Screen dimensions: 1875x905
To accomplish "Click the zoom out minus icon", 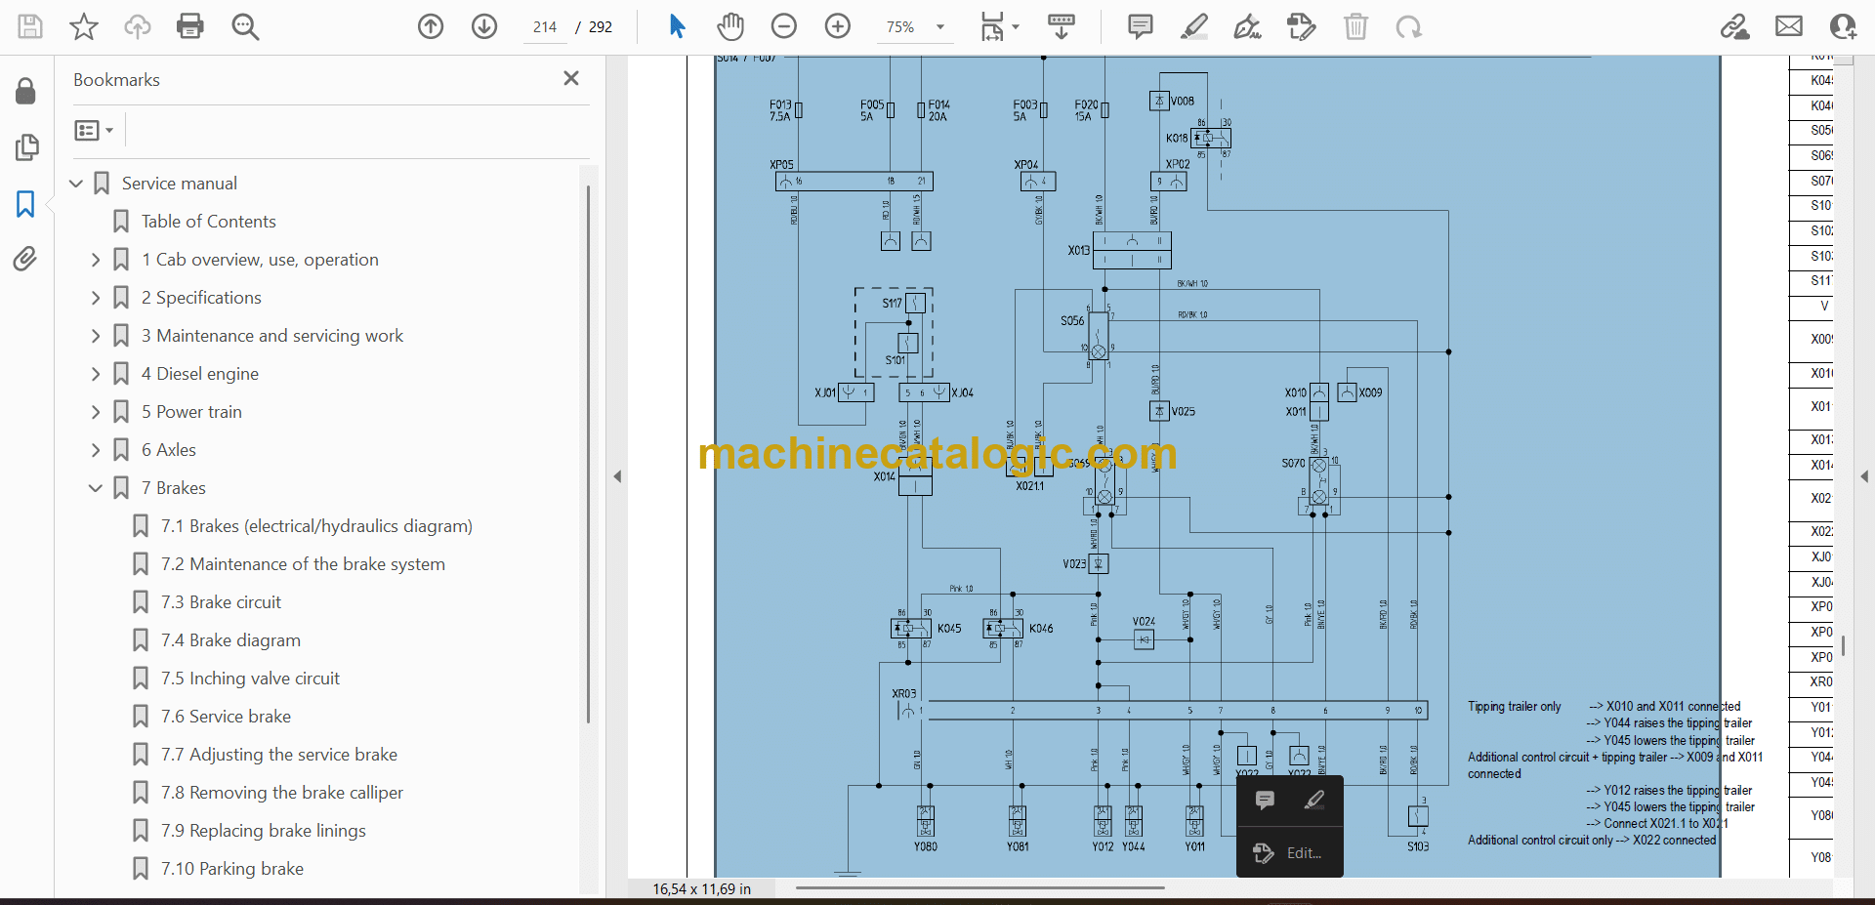I will (784, 26).
